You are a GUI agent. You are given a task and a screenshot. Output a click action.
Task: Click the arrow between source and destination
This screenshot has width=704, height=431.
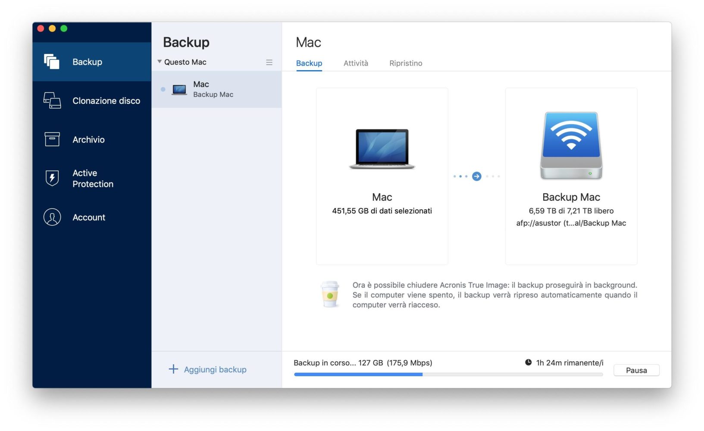pyautogui.click(x=476, y=176)
